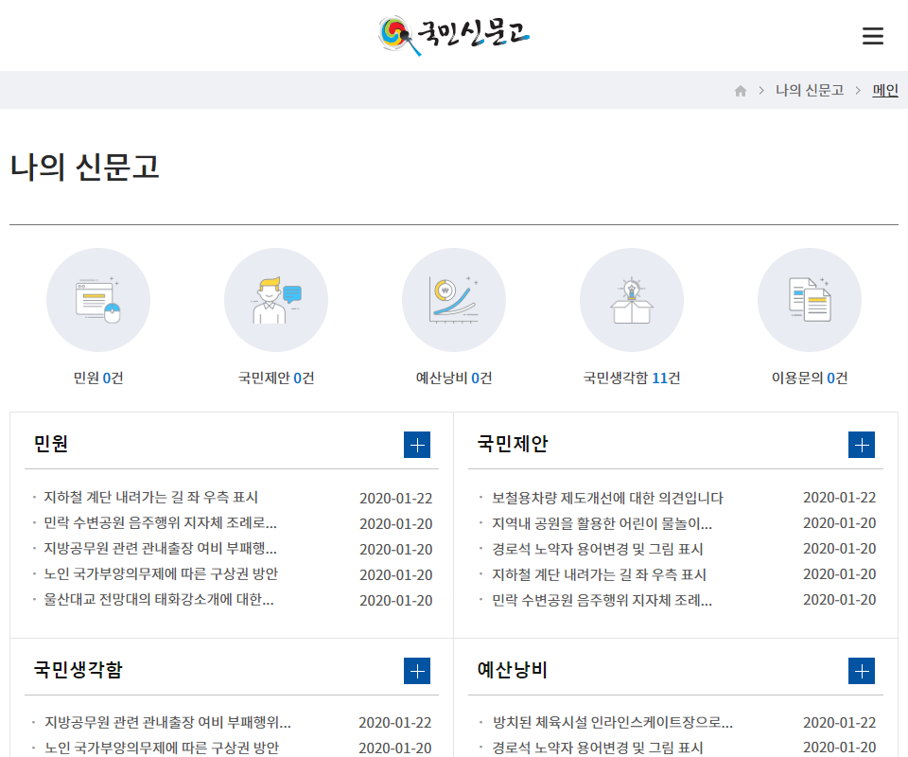This screenshot has height=757, width=908.
Task: Open 이용문의 0건 count link
Action: pyautogui.click(x=810, y=378)
